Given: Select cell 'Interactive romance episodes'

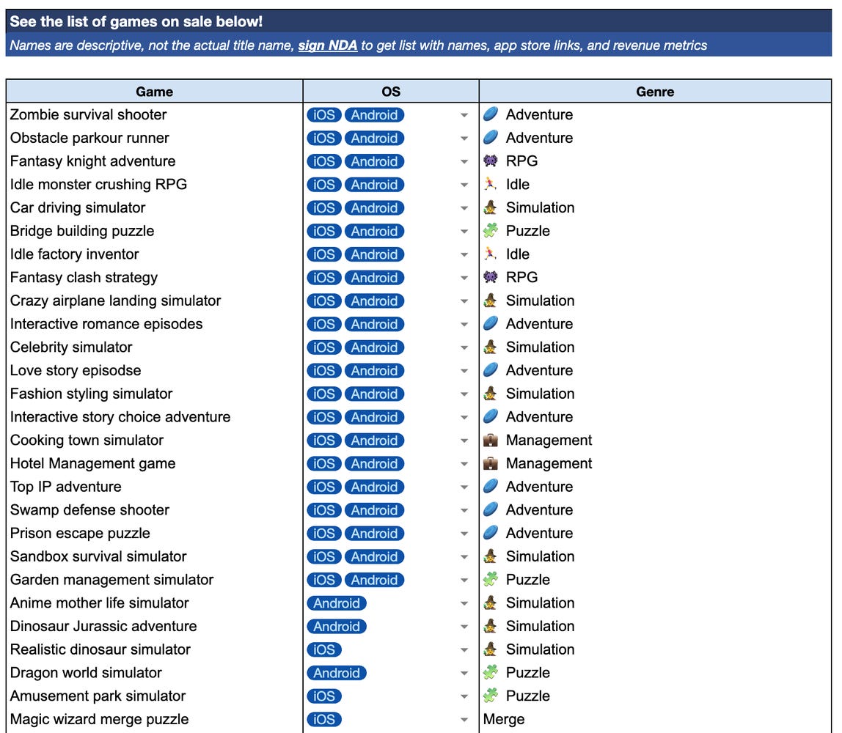Looking at the screenshot, I should coord(155,324).
